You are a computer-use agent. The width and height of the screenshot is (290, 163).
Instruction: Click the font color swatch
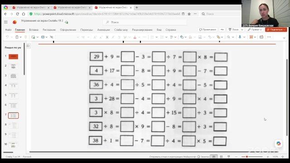[135, 37]
